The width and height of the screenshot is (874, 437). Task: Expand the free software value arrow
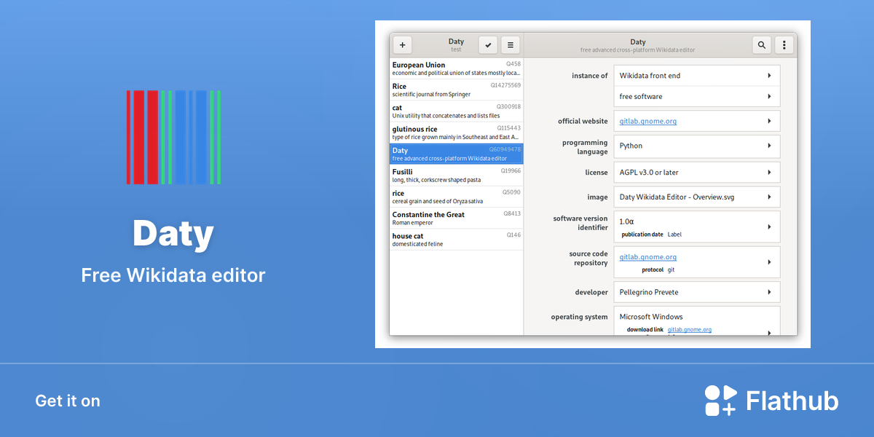pyautogui.click(x=769, y=96)
